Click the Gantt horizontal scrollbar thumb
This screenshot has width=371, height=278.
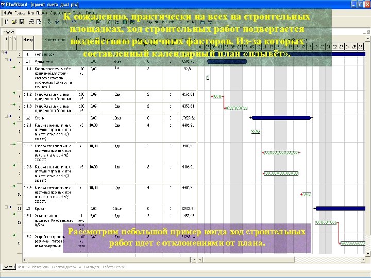[249, 259]
